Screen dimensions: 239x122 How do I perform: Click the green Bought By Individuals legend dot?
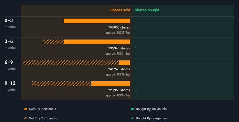pos(132,109)
